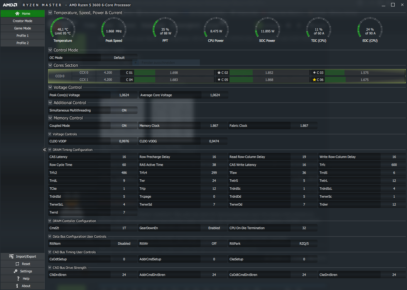Click the Memory Clock value 1.867
Image resolution: width=407 pixels, height=290 pixels.
pyautogui.click(x=214, y=126)
